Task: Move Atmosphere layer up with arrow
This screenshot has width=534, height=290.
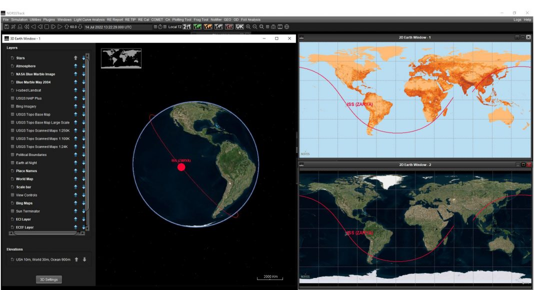Action: [x=75, y=66]
